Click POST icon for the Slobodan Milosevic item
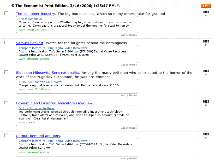Viewport: 215px width, 162px height. coord(206,71)
